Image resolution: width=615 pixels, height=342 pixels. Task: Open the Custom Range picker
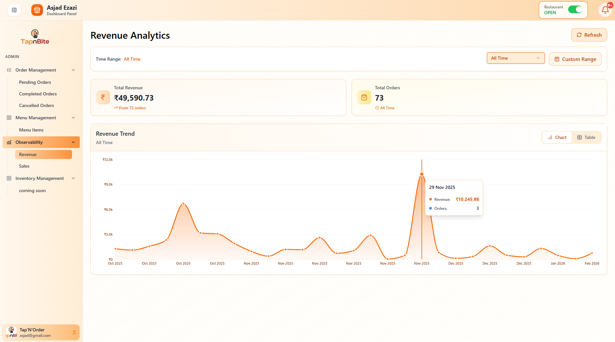[x=575, y=59]
